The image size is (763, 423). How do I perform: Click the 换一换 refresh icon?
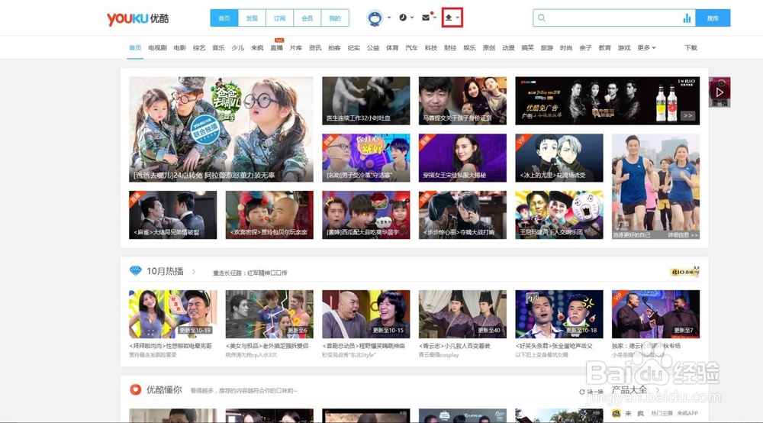[581, 392]
